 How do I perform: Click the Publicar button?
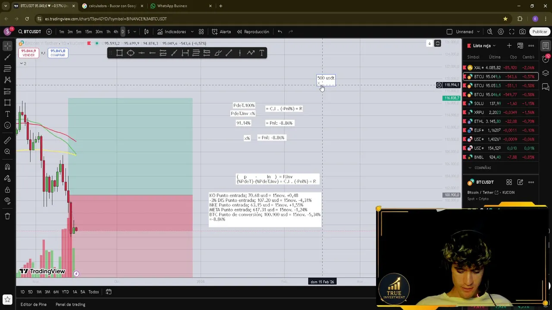[539, 31]
